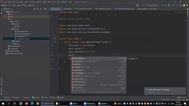Collapse the service package
The image size is (189, 106).
pyautogui.click(x=11, y=29)
